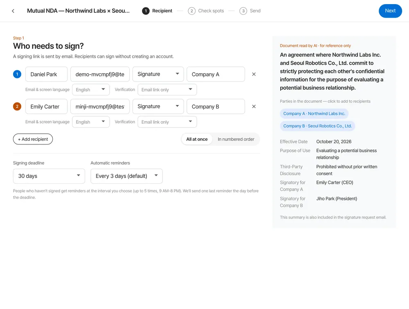The height and width of the screenshot is (309, 409).
Task: Open the Signing deadline 30 days dropdown
Action: pos(49,176)
